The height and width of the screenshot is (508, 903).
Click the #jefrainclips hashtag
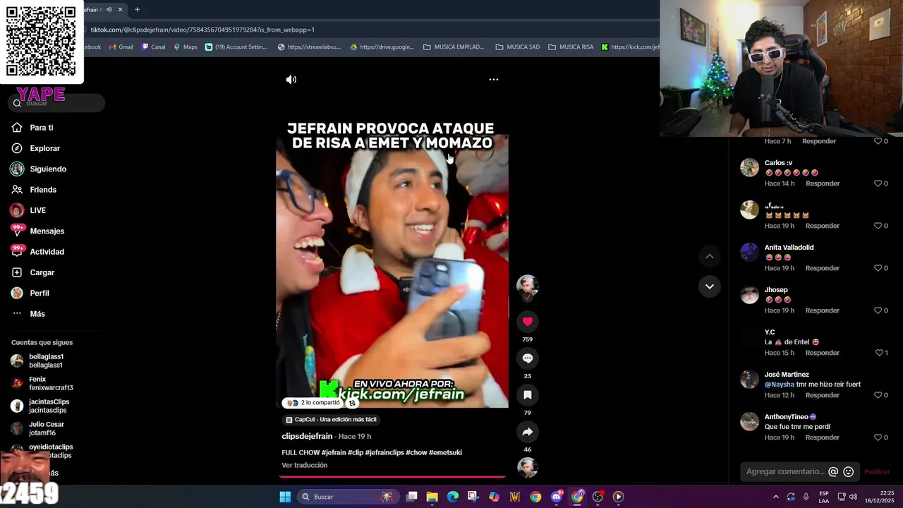coord(384,453)
